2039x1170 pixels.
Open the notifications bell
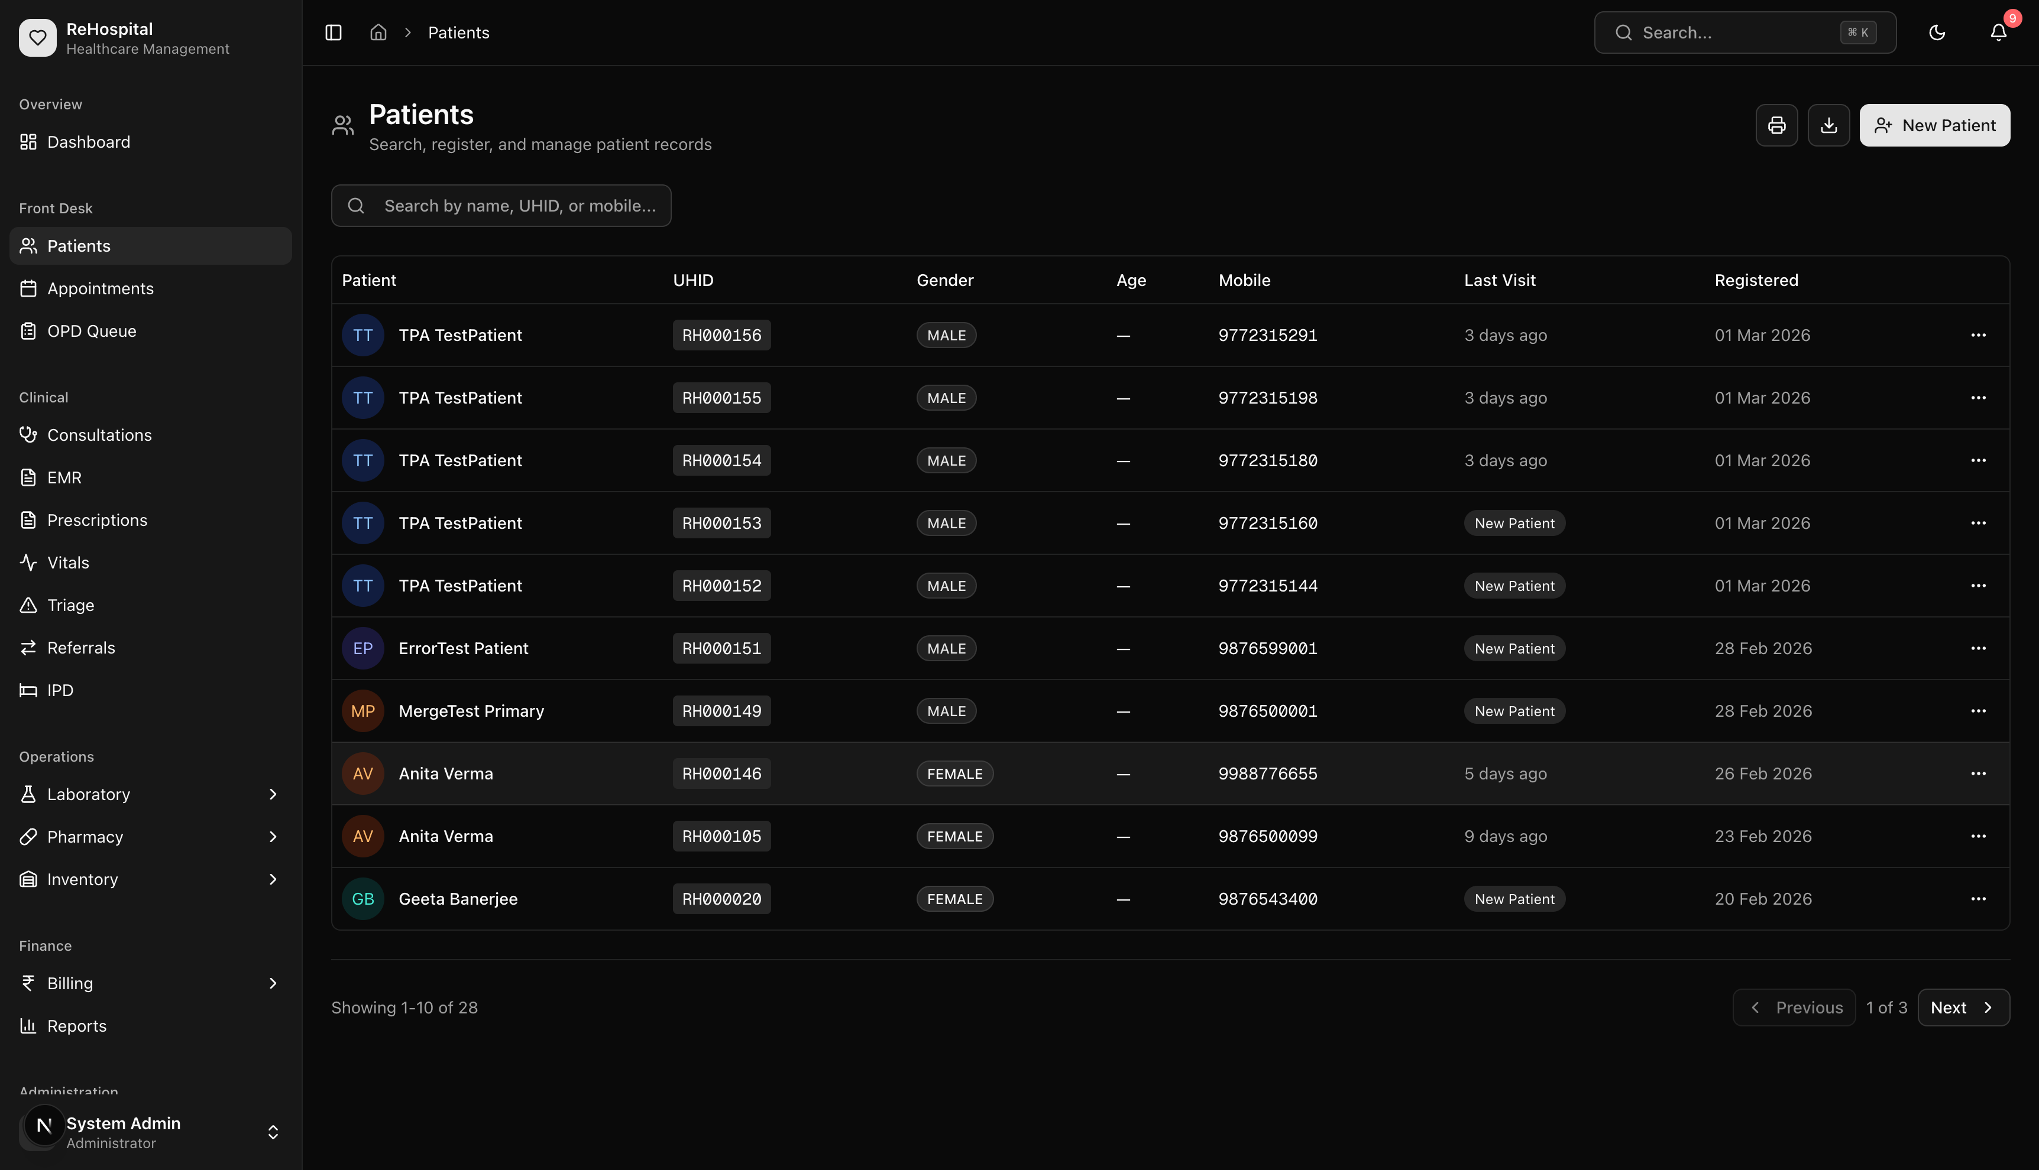coord(1998,32)
